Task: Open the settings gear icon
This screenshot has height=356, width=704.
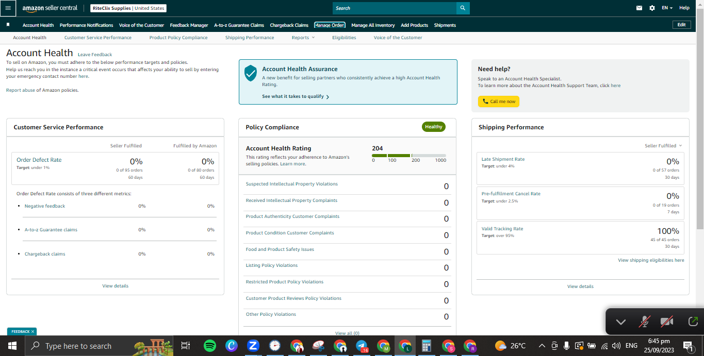Action: pyautogui.click(x=652, y=8)
